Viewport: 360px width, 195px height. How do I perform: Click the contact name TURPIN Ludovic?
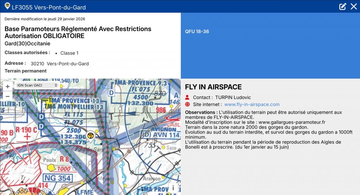[233, 97]
